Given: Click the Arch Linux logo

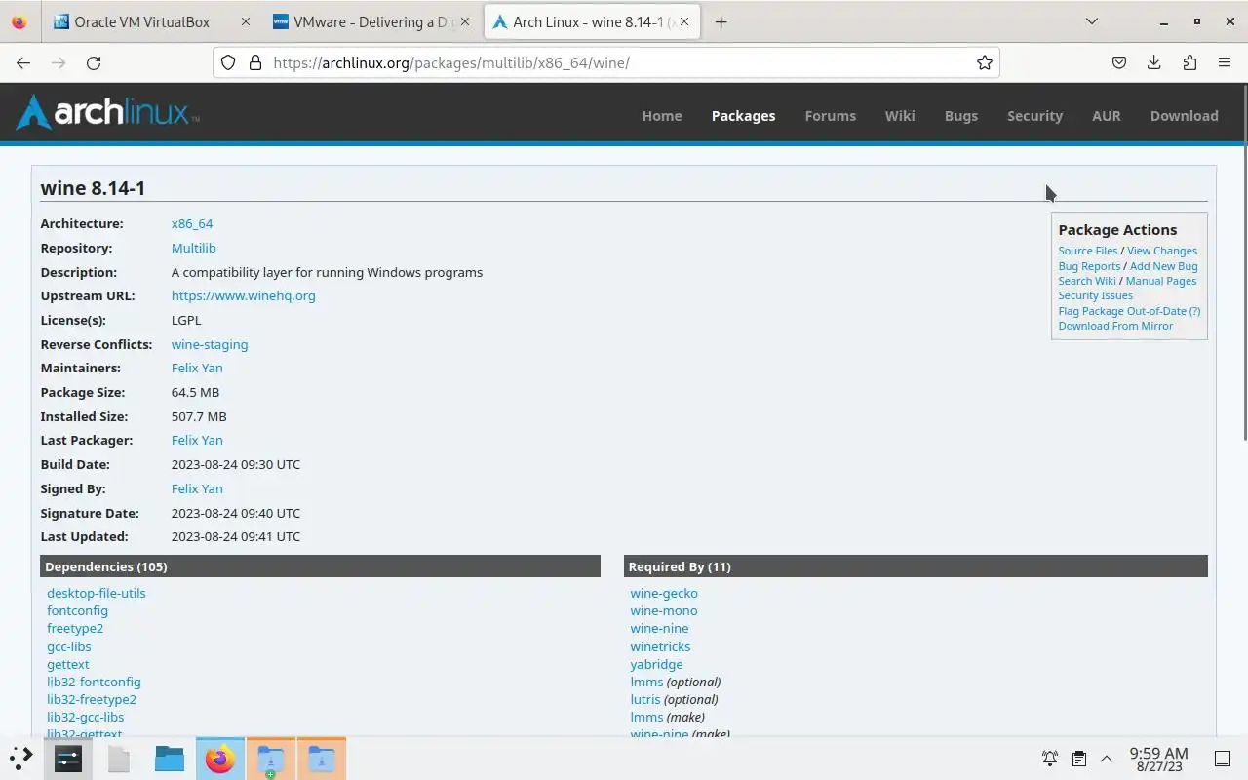Looking at the screenshot, I should tap(108, 112).
